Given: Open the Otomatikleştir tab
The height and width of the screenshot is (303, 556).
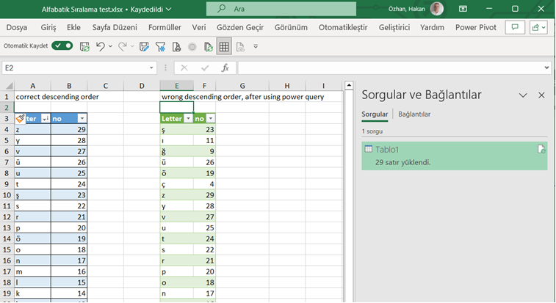Looking at the screenshot, I should [x=343, y=27].
